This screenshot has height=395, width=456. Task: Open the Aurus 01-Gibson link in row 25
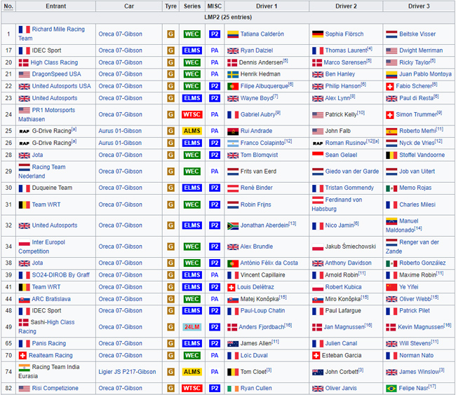coord(120,131)
